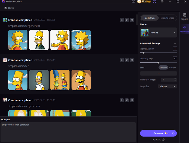The image size is (189, 143).
Task: Click the Sampling Steps value box showing 25
Action: click(x=175, y=58)
